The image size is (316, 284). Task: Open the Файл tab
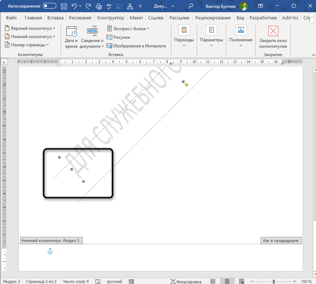(x=11, y=18)
